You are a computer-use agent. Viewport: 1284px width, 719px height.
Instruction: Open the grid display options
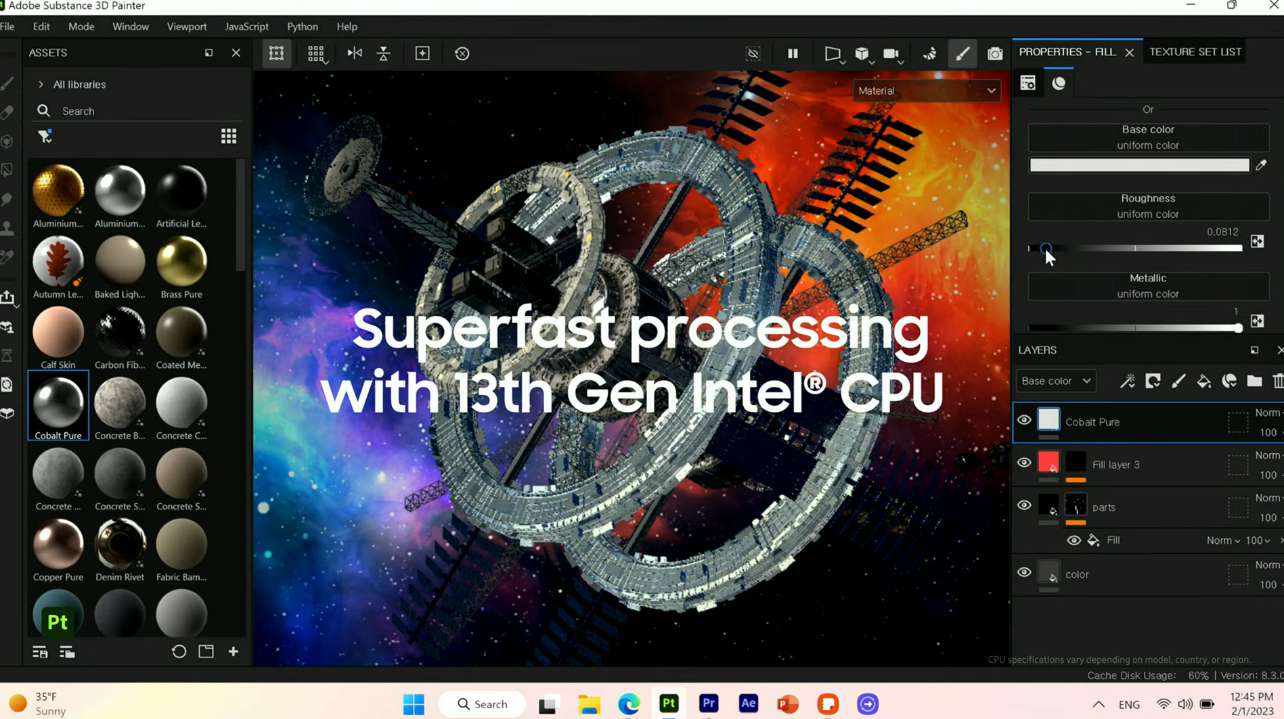[x=316, y=53]
